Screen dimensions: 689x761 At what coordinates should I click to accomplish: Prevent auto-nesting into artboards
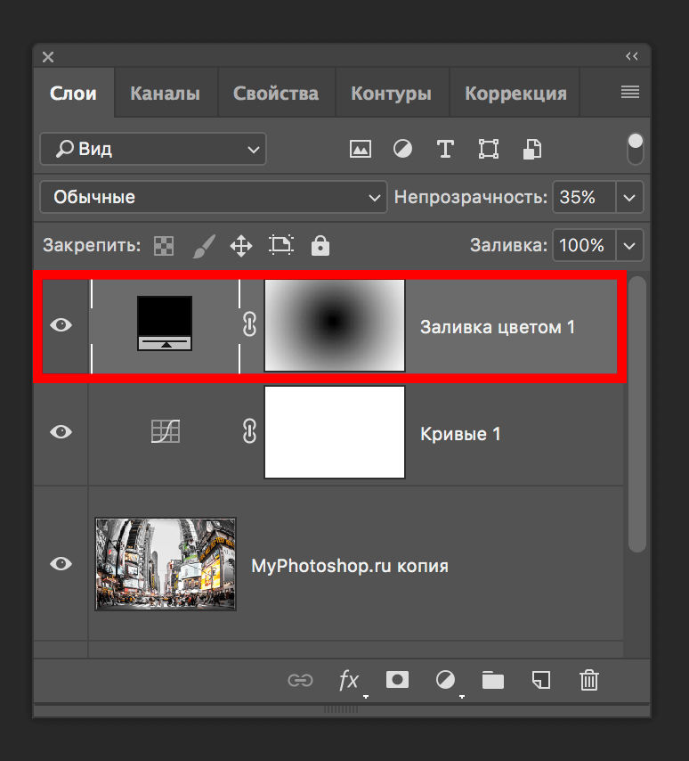pyautogui.click(x=281, y=245)
